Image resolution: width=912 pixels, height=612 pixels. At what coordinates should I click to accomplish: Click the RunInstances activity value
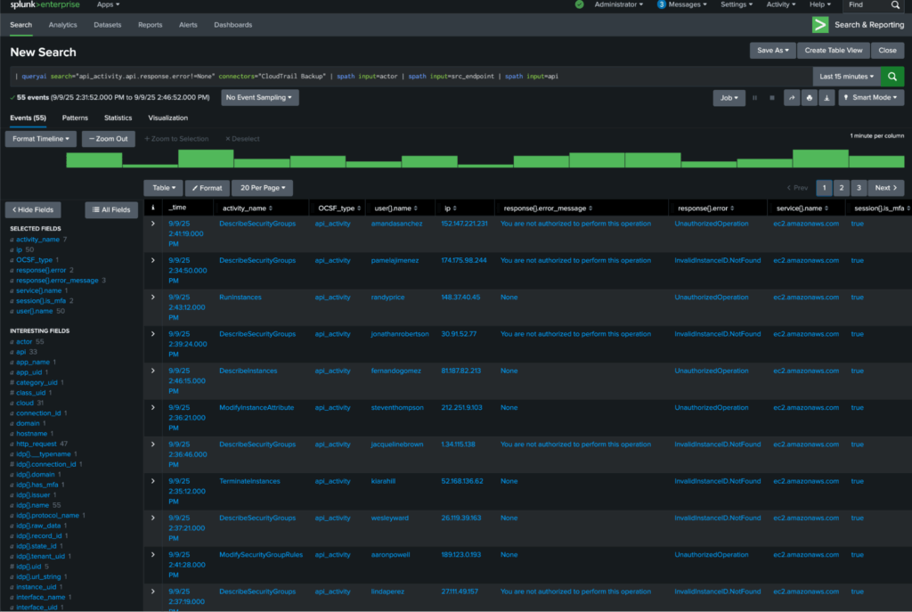pos(240,298)
